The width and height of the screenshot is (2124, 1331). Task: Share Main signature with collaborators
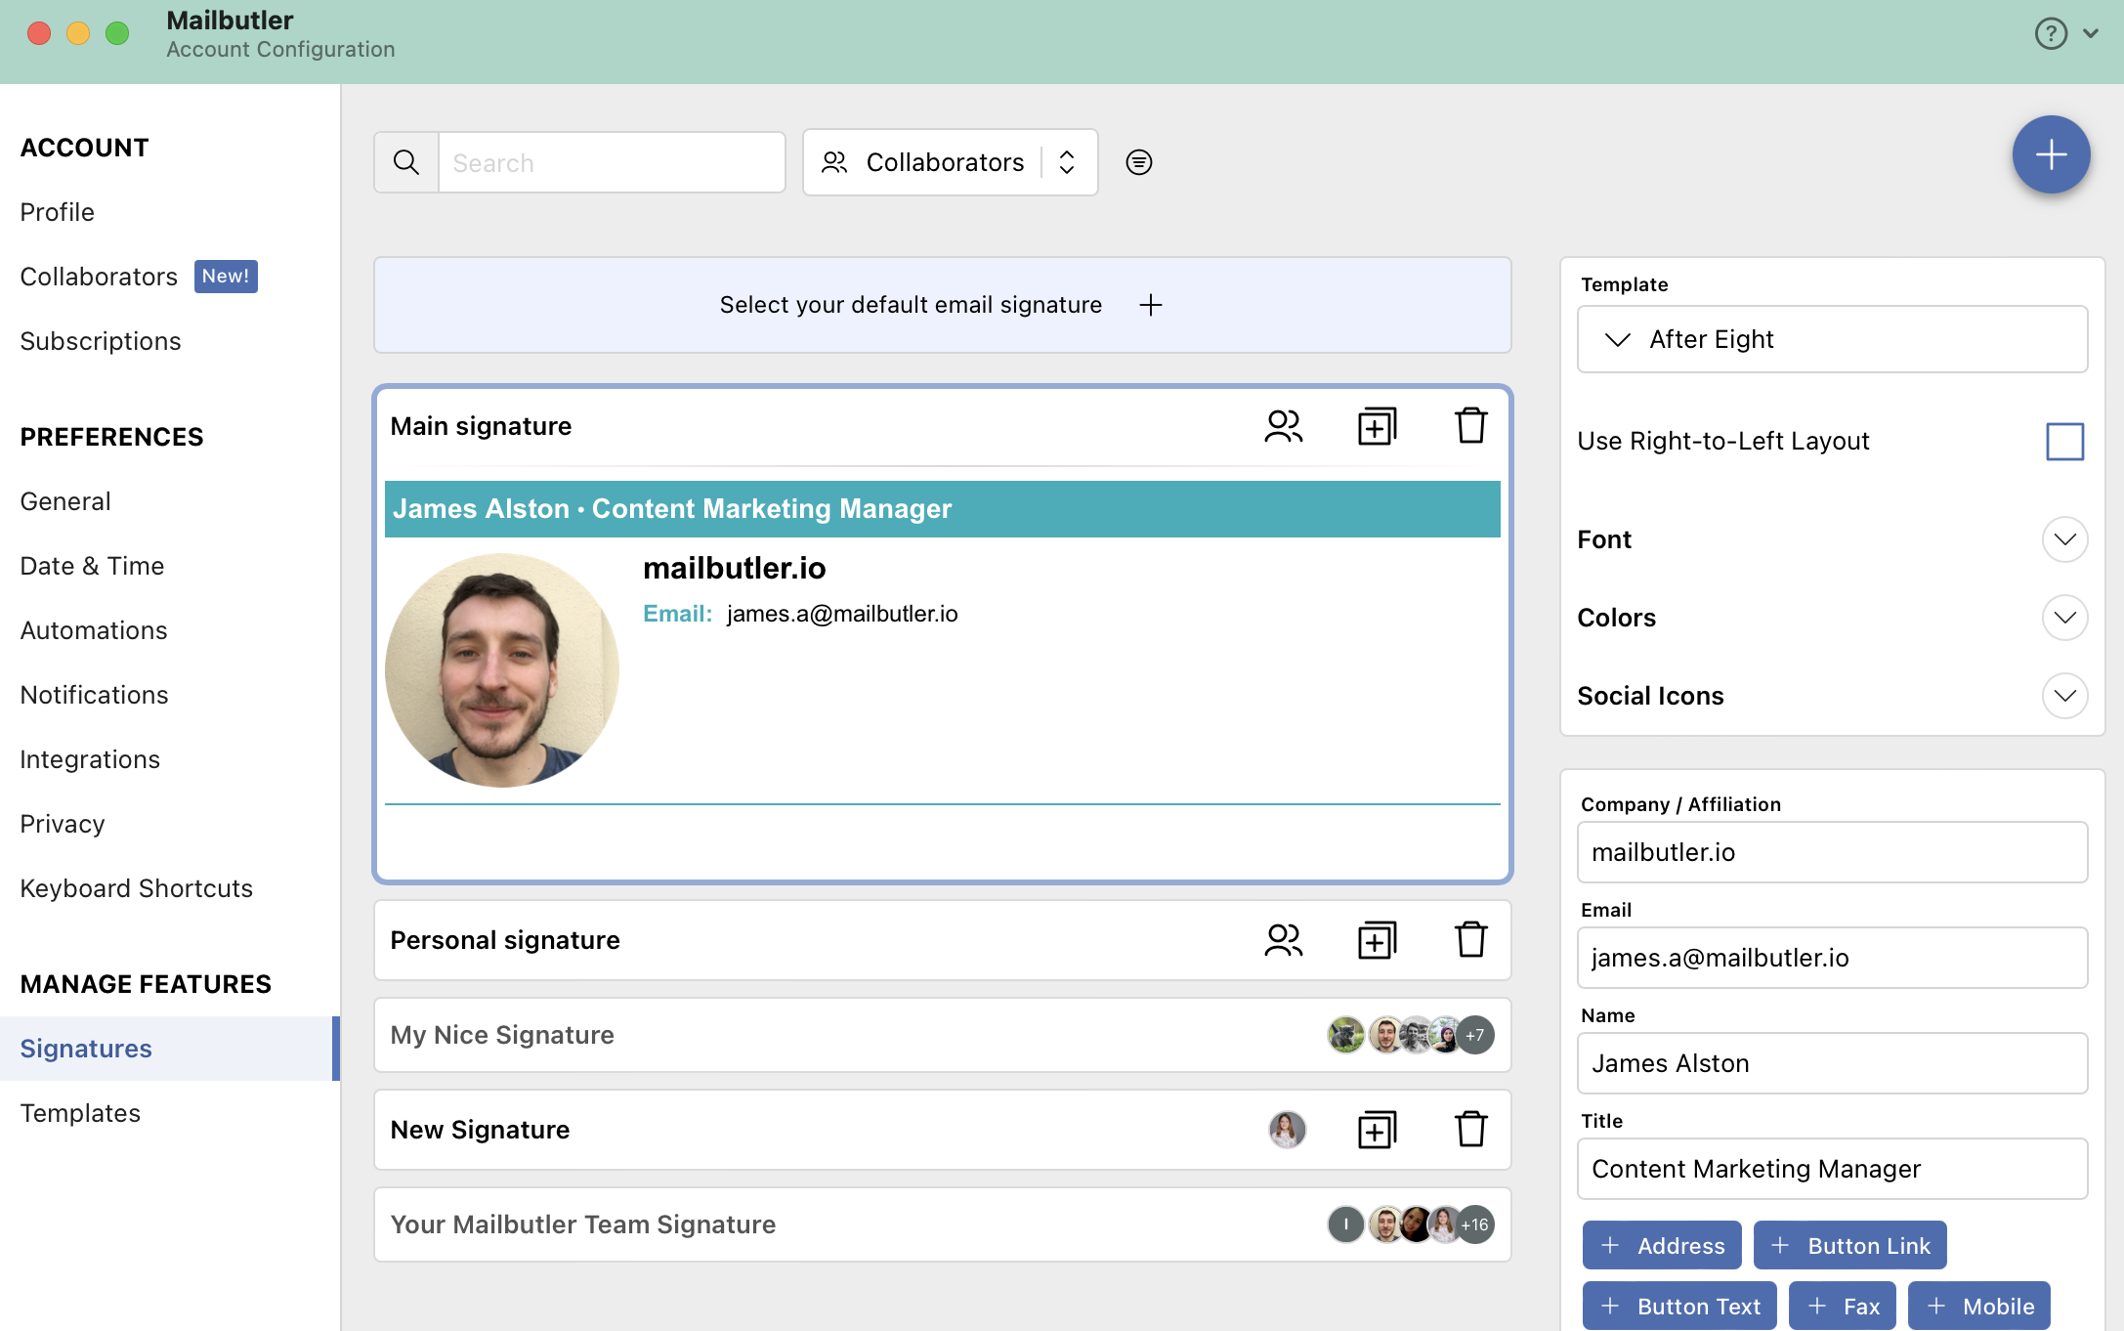pyautogui.click(x=1283, y=426)
